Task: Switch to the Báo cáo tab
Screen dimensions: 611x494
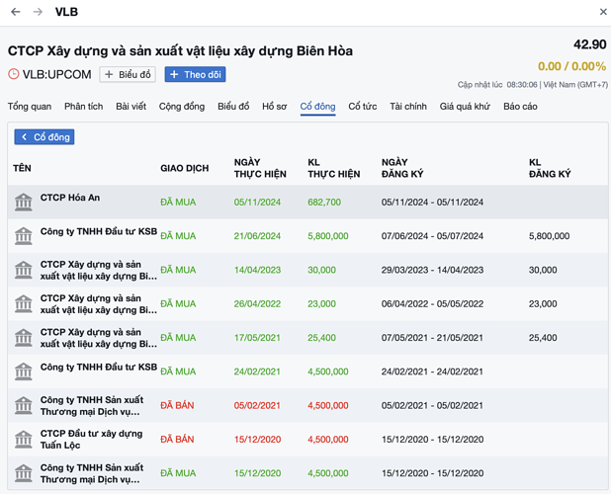Action: [520, 106]
